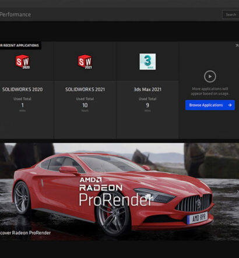Open the 3ds Max 2021 application icon
Screen dimensions: 239x258
pyautogui.click(x=147, y=61)
